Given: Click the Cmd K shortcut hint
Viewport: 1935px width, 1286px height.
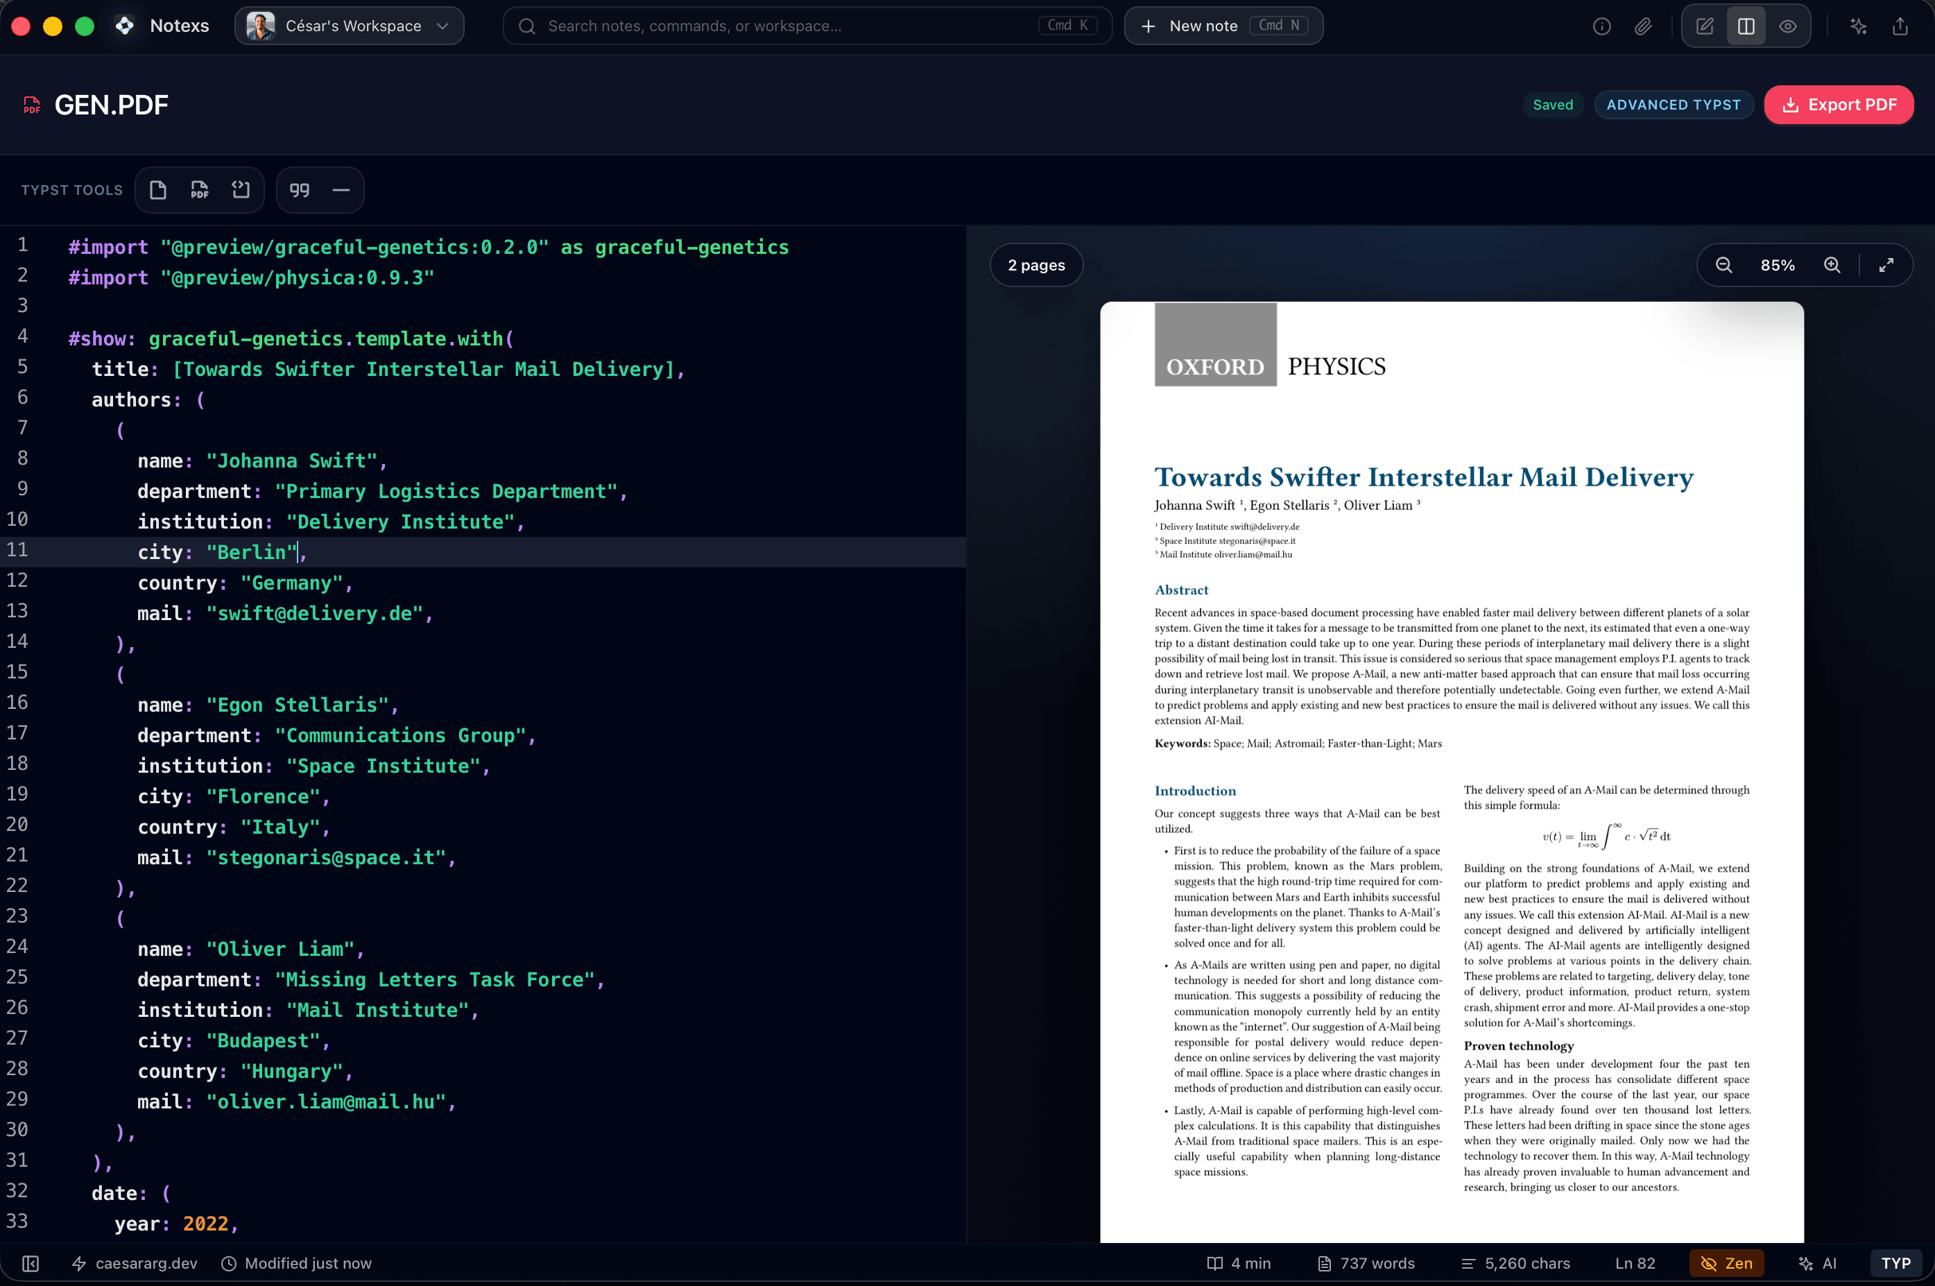Looking at the screenshot, I should coord(1067,26).
